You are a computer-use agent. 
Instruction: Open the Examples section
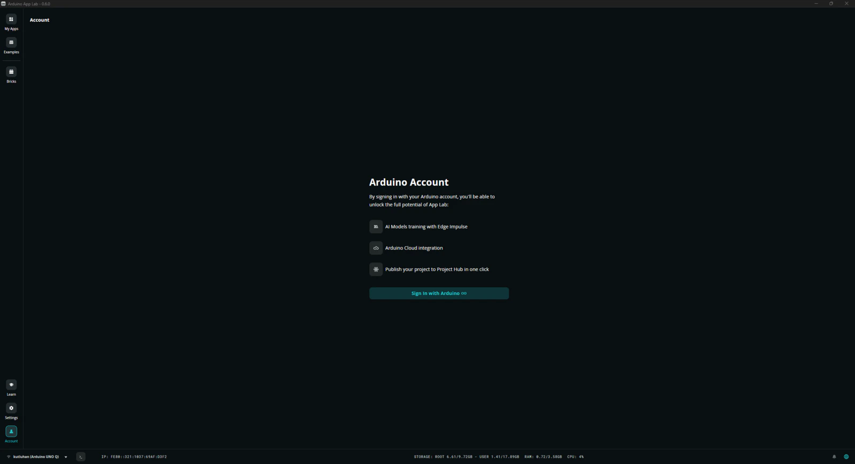pyautogui.click(x=11, y=45)
